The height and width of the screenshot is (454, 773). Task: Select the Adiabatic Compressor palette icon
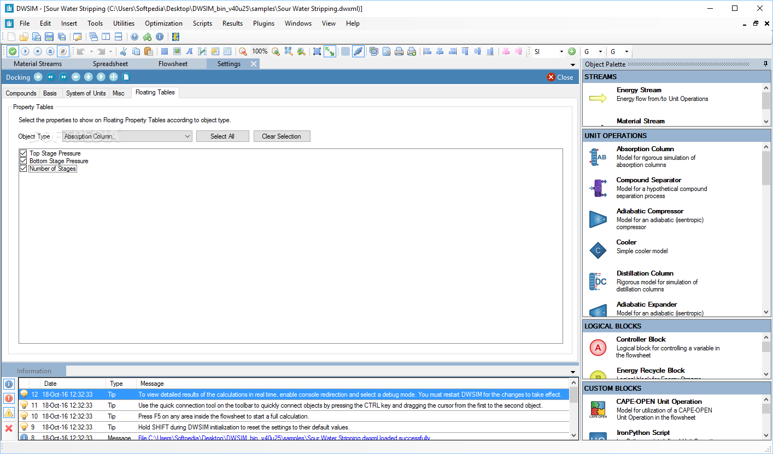(598, 219)
